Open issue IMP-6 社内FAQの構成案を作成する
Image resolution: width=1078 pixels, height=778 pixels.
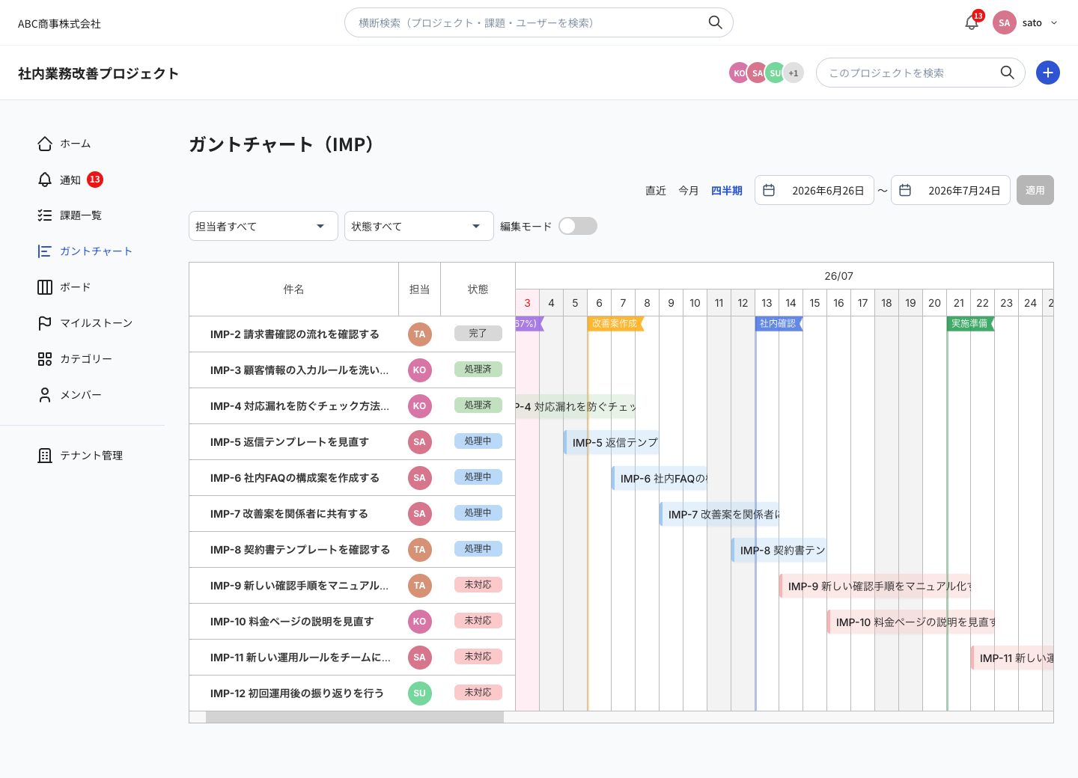point(295,478)
